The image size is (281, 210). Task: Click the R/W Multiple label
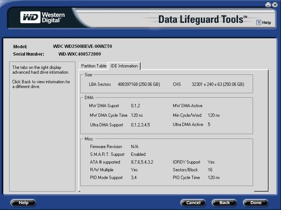click(102, 170)
